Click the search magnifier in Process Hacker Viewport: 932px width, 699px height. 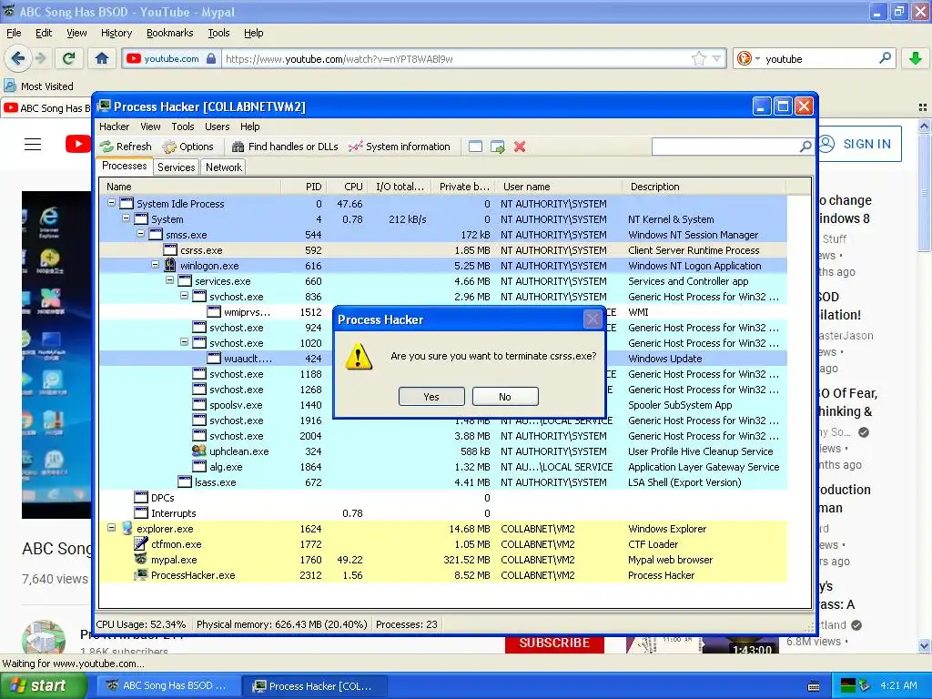point(805,147)
